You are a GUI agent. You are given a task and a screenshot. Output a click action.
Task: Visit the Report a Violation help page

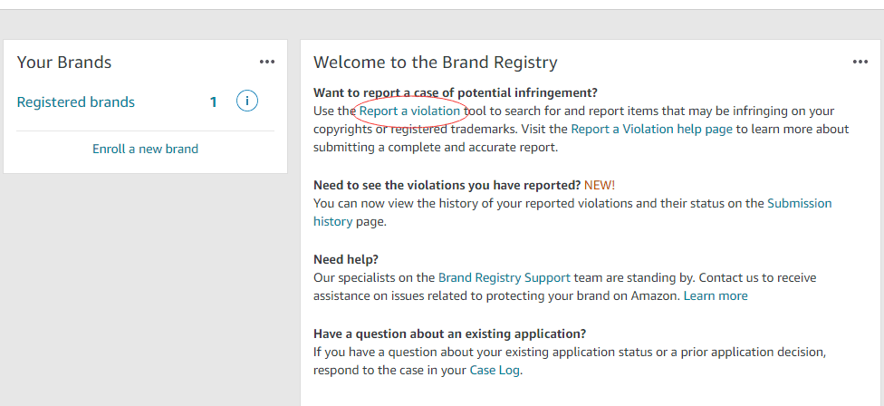[x=651, y=129]
